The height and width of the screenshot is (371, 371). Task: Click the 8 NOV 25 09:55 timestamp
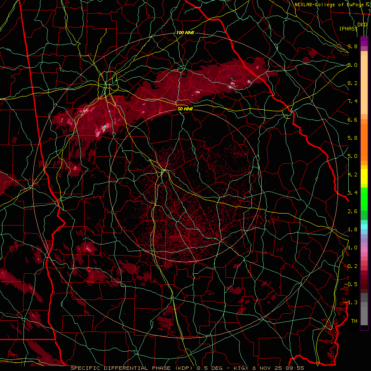pyautogui.click(x=279, y=368)
